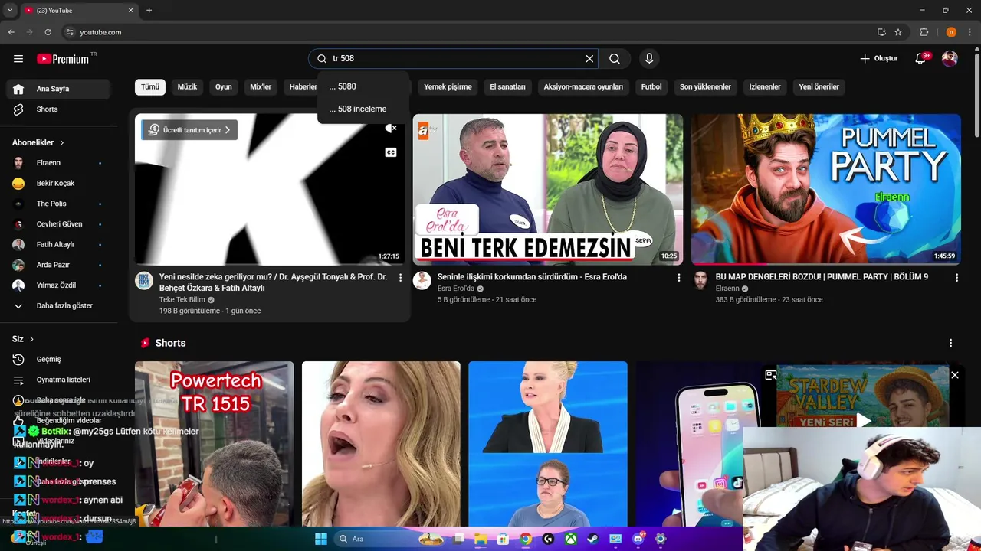
Task: Open 'BU MAP DENGELERİ BOZDU!' video title
Action: click(x=822, y=277)
